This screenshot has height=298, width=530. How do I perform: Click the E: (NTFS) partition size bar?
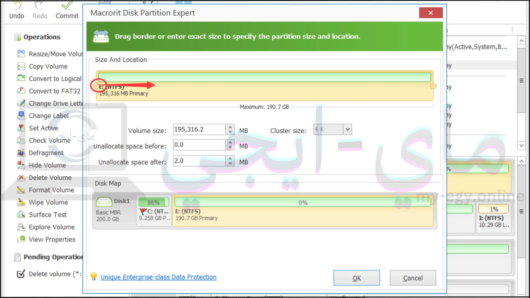click(x=264, y=77)
